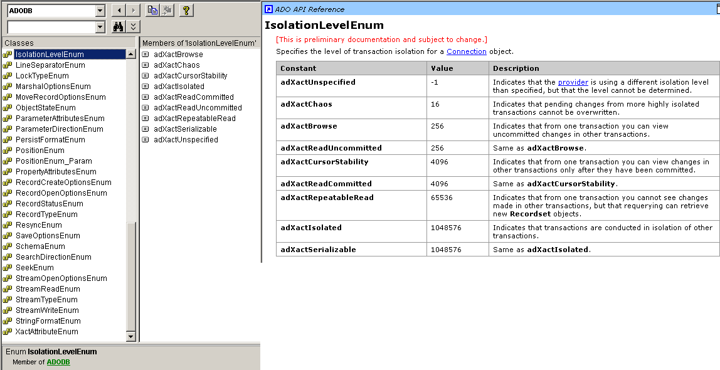
Task: Click Classes list scroll down arrow
Action: [131, 337]
